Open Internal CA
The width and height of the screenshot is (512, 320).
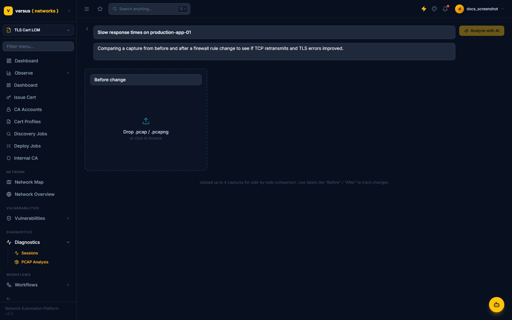(38, 158)
